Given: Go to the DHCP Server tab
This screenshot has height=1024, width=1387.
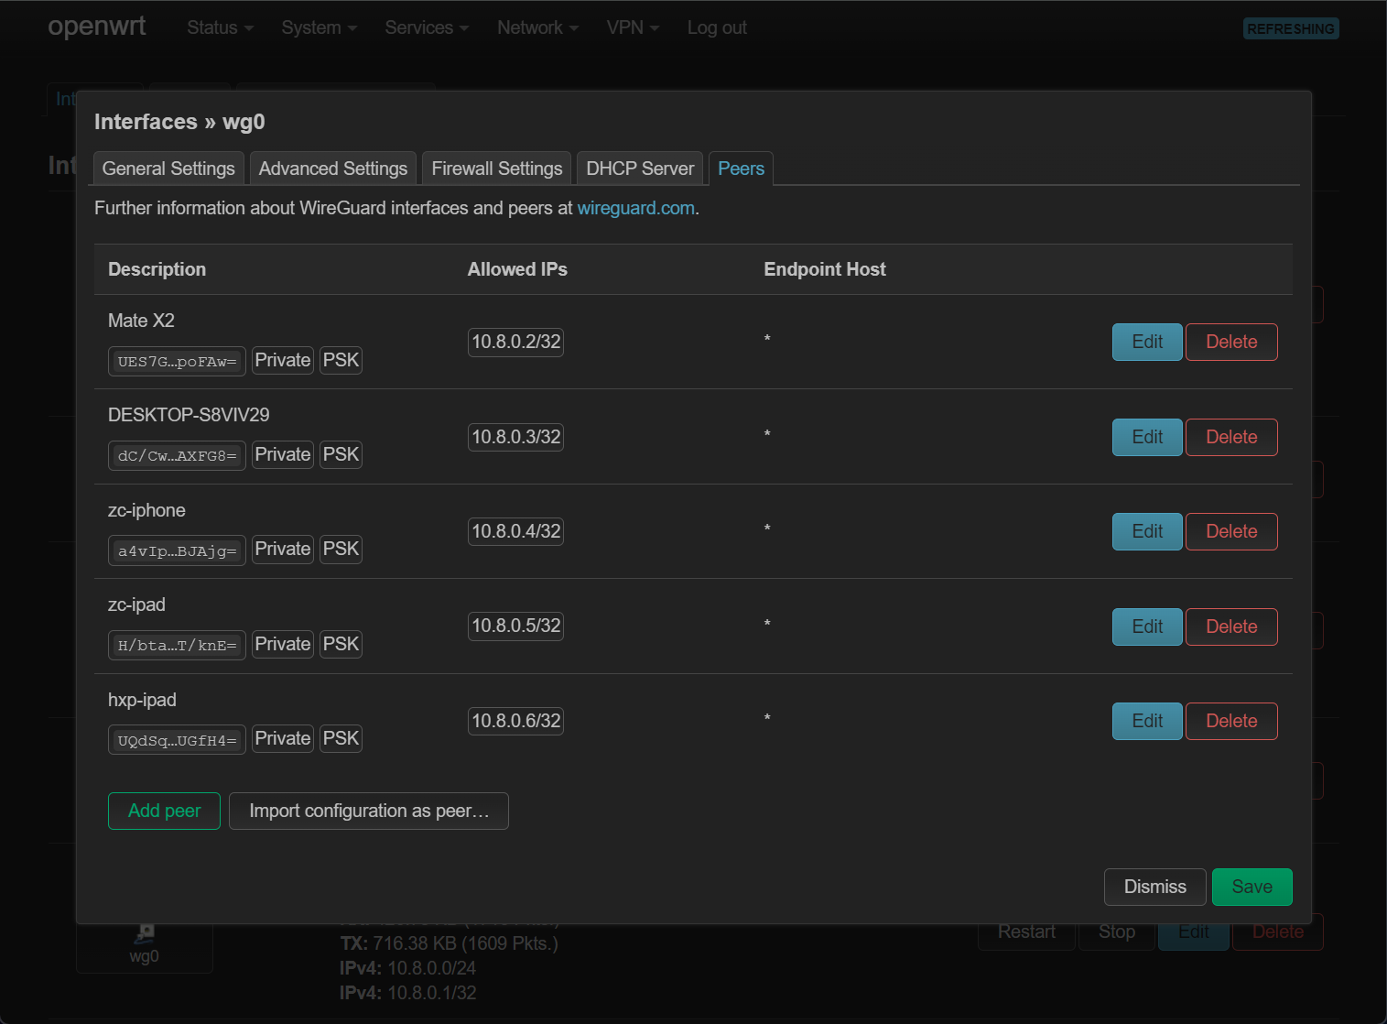Looking at the screenshot, I should pyautogui.click(x=640, y=169).
